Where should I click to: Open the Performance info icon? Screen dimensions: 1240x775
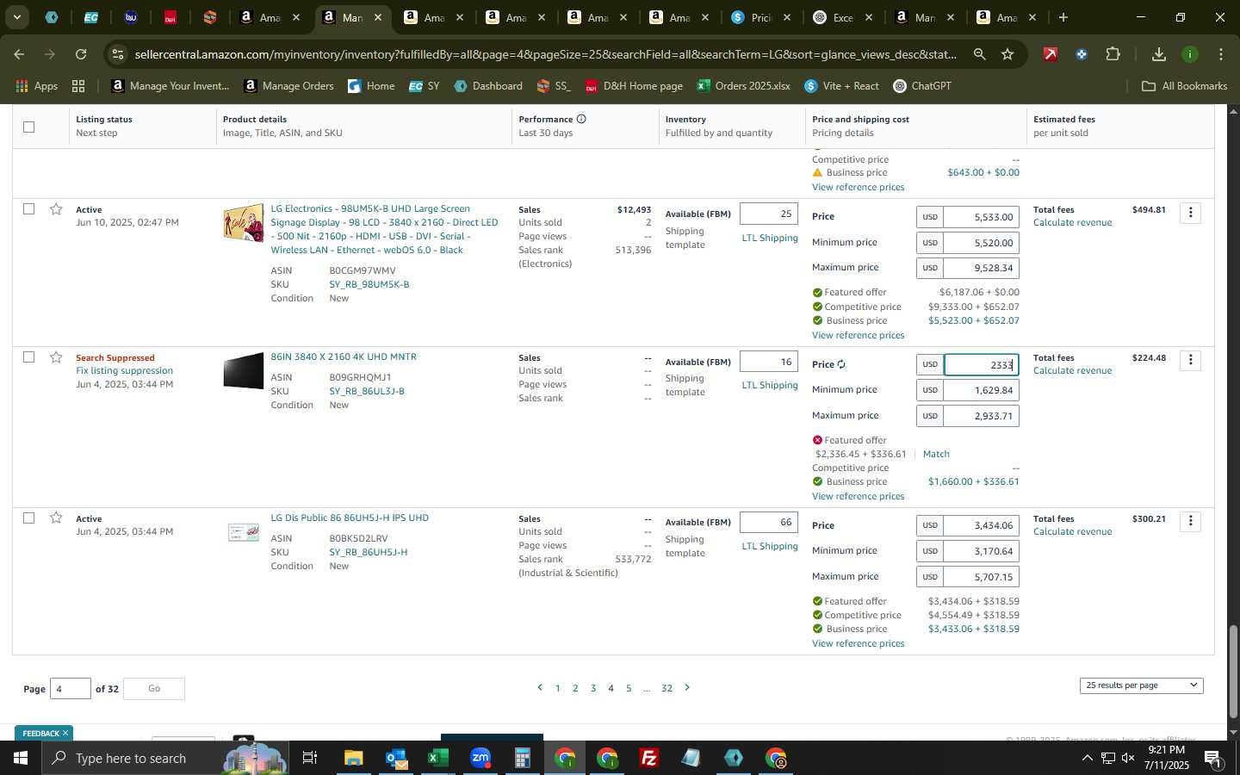click(581, 119)
